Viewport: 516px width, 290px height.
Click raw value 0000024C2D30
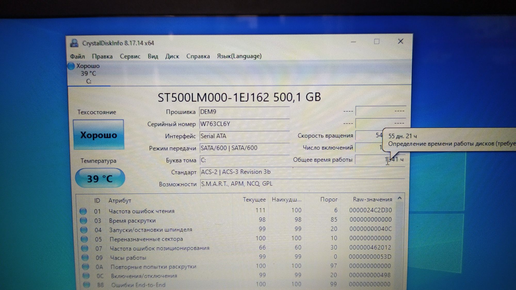click(x=370, y=210)
